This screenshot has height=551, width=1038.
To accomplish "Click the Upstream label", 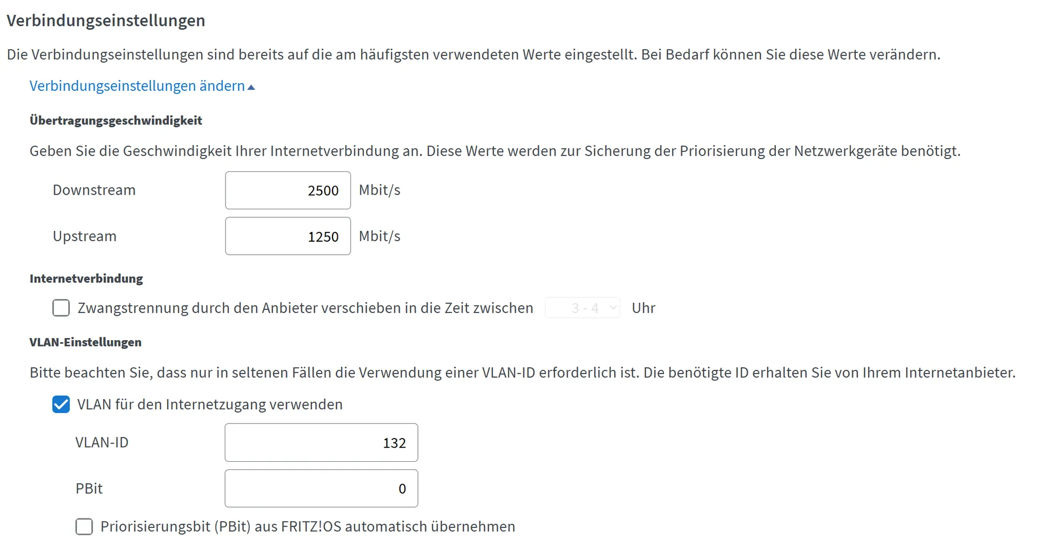I will (85, 236).
